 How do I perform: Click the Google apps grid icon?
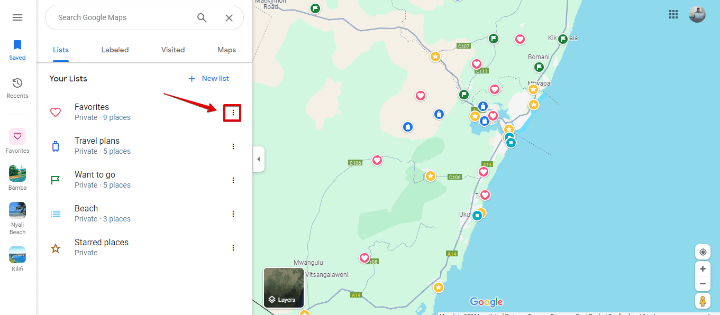[x=673, y=14]
